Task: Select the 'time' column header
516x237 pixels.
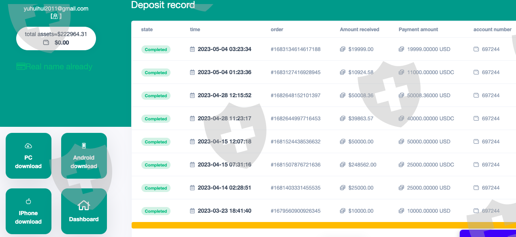Action: pos(195,30)
